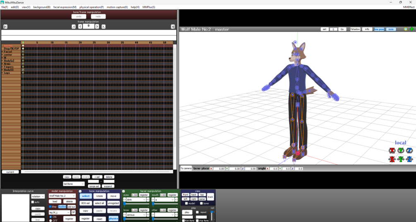
Task: Click the blue Z move axis icon
Action: pos(409,159)
